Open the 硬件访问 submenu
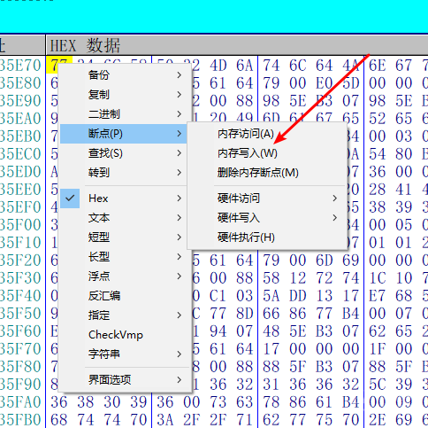Screen dimensions: 428x428 (267, 198)
